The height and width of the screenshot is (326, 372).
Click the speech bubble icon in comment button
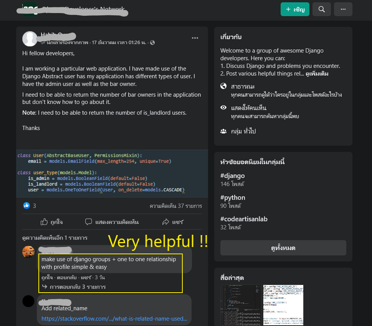pyautogui.click(x=88, y=222)
